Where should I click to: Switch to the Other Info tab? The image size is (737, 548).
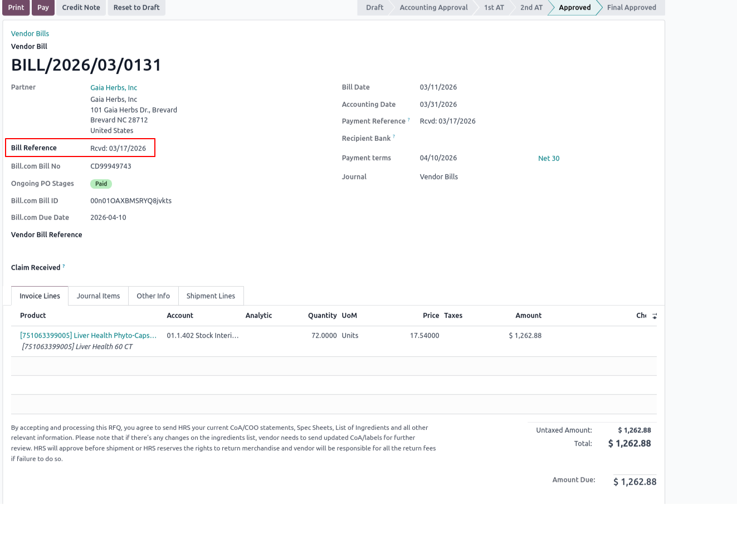[x=153, y=296]
